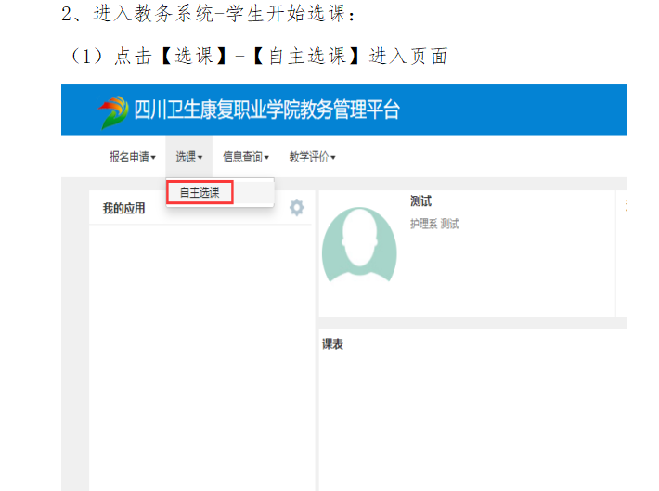Click the 我的应用 panel heading

pos(124,208)
